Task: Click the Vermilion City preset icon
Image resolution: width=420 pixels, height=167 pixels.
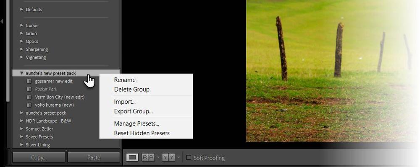Action: [29, 97]
